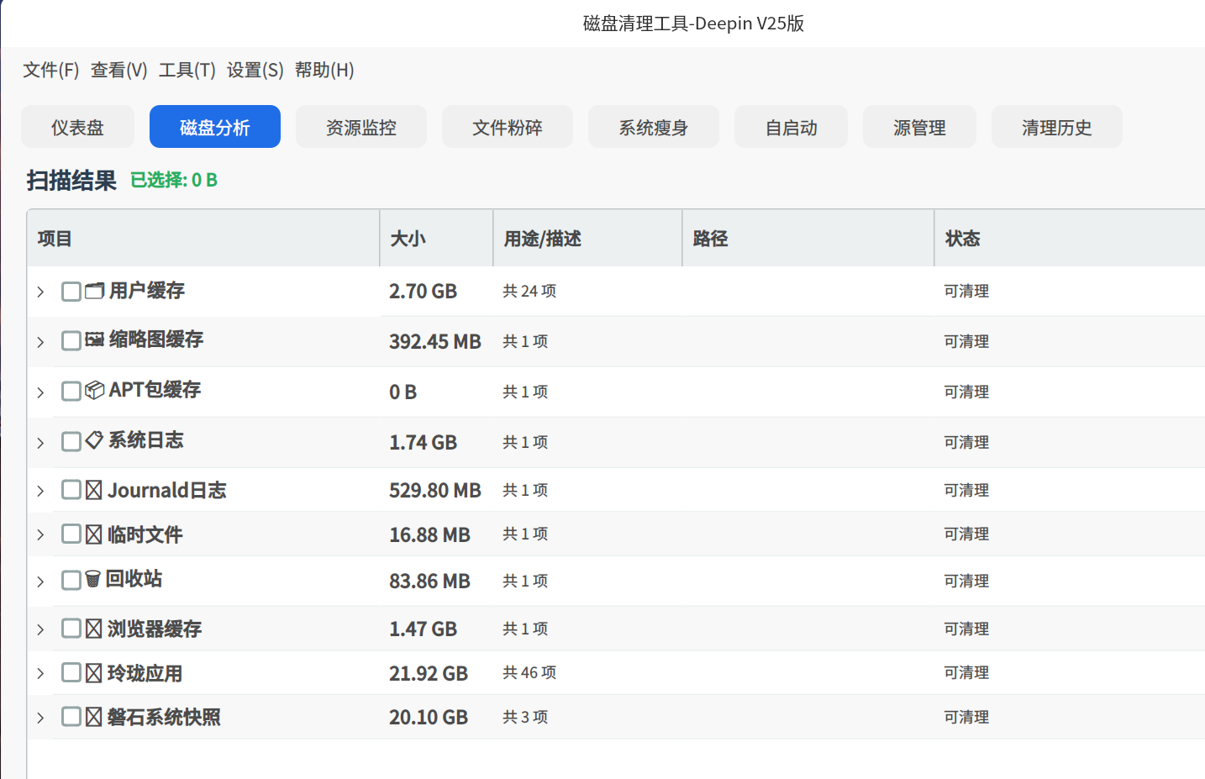1205x779 pixels.
Task: Click the tag icon beside 系统日志
Action: pos(94,440)
